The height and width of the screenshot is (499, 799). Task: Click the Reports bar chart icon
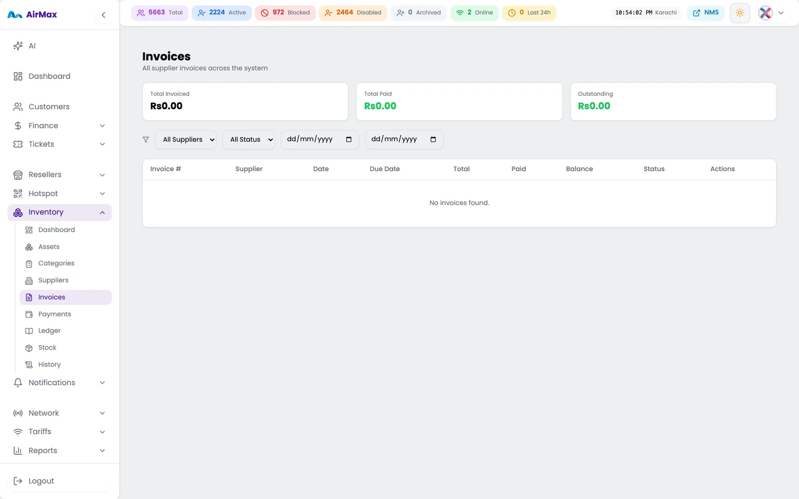coord(18,451)
